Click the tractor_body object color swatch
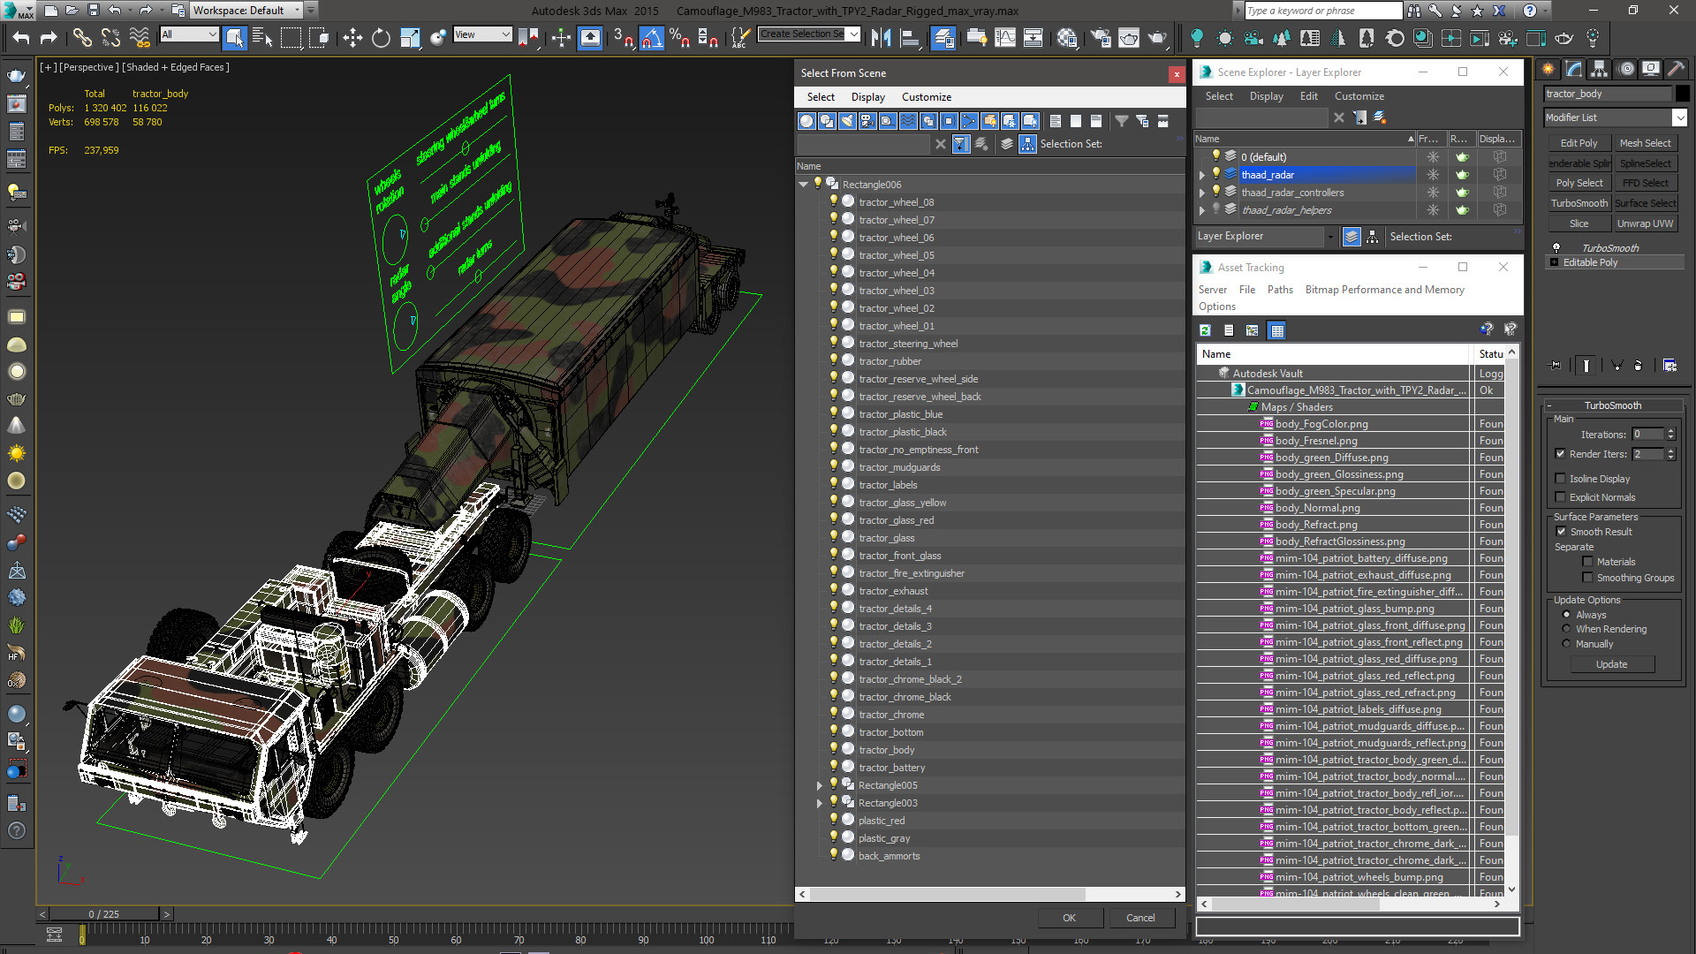This screenshot has width=1696, height=954. (x=1682, y=94)
